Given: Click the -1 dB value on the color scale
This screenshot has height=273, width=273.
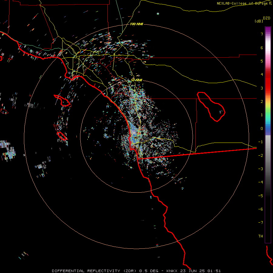Looking at the screenshot, I should pyautogui.click(x=261, y=142).
